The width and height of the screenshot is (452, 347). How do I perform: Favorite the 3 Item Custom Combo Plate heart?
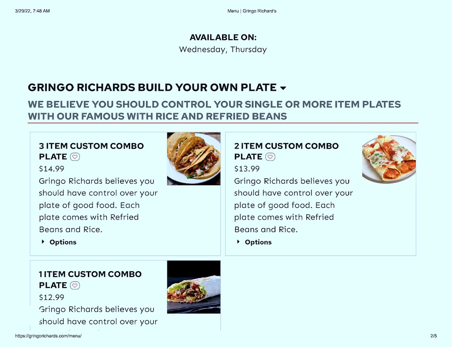coord(75,157)
